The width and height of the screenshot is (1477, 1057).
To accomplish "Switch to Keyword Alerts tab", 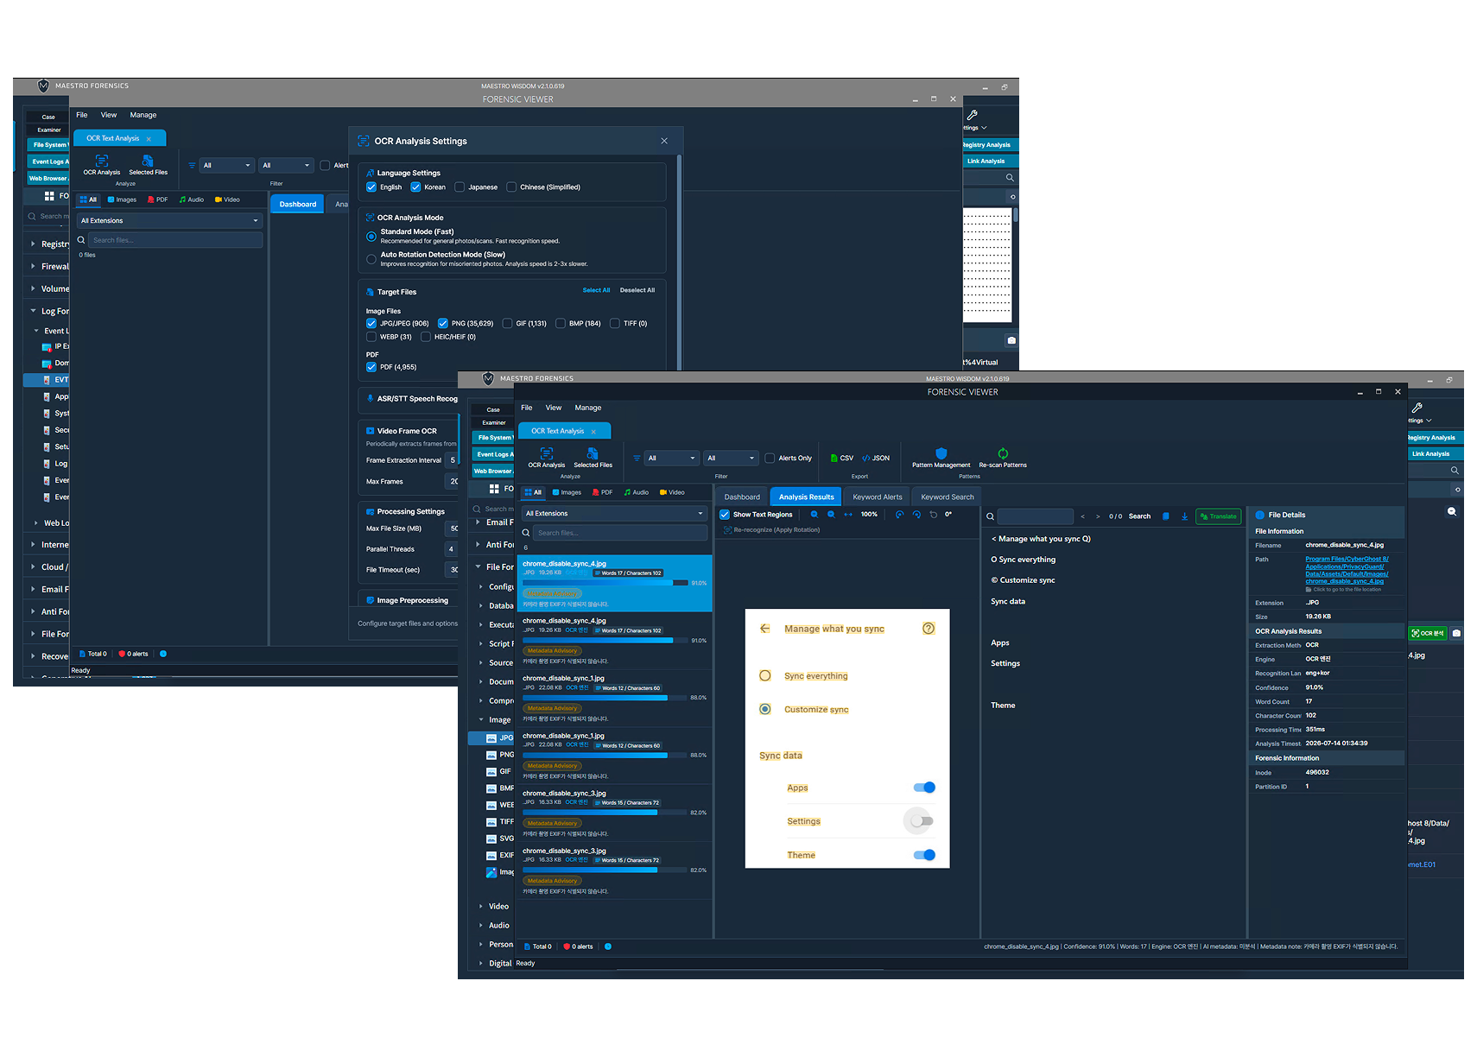I will coord(878,497).
